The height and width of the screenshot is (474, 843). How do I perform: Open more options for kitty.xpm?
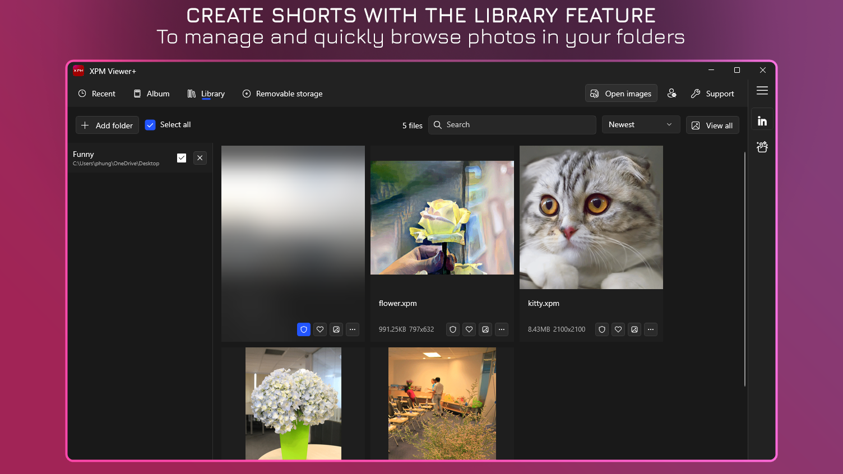pyautogui.click(x=651, y=329)
